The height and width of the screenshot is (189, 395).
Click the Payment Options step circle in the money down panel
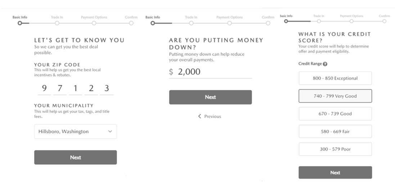[229, 23]
